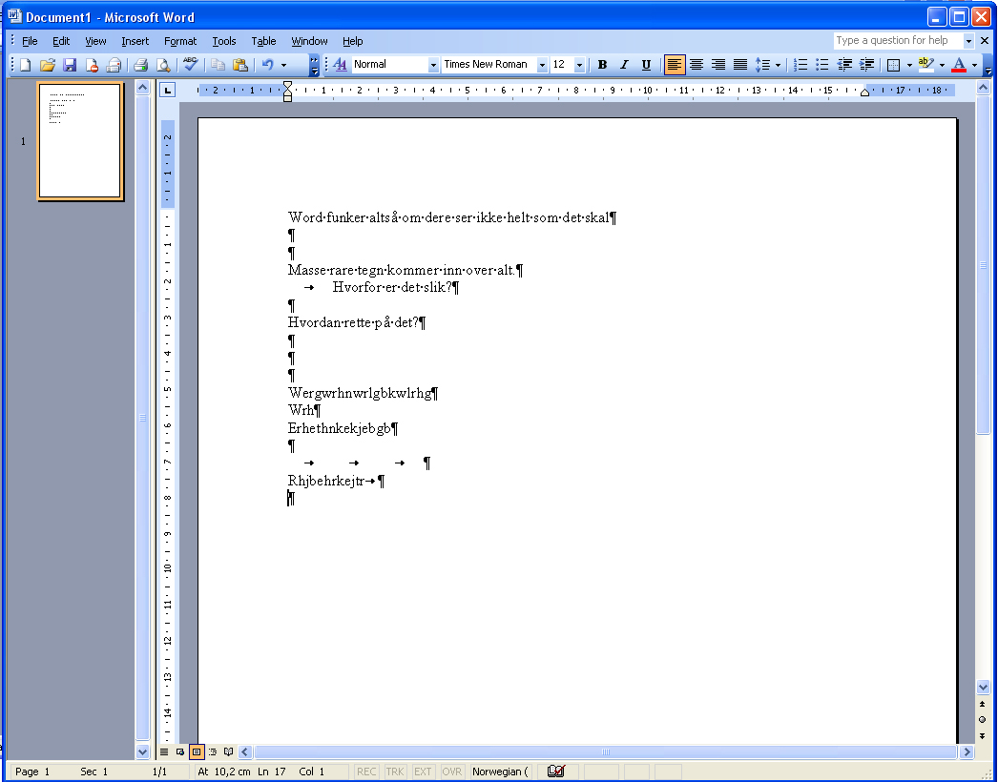The height and width of the screenshot is (782, 998).
Task: Open the Insert menu
Action: [x=135, y=41]
